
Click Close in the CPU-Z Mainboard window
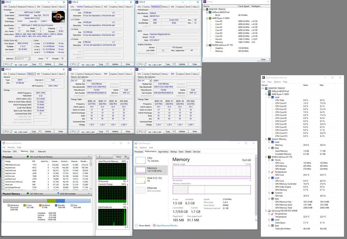click(195, 64)
